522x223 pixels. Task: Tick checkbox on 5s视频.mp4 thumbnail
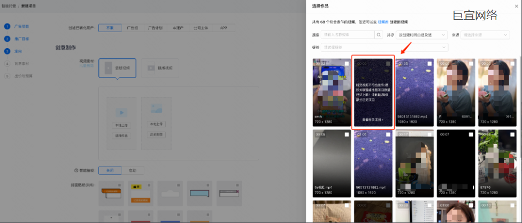tap(347, 134)
